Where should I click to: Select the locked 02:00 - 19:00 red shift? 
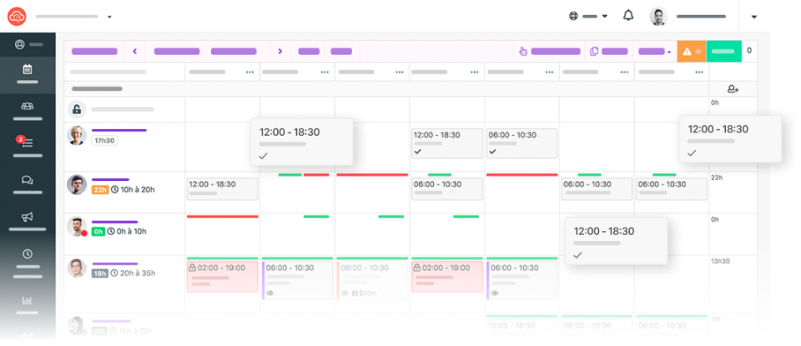click(222, 276)
